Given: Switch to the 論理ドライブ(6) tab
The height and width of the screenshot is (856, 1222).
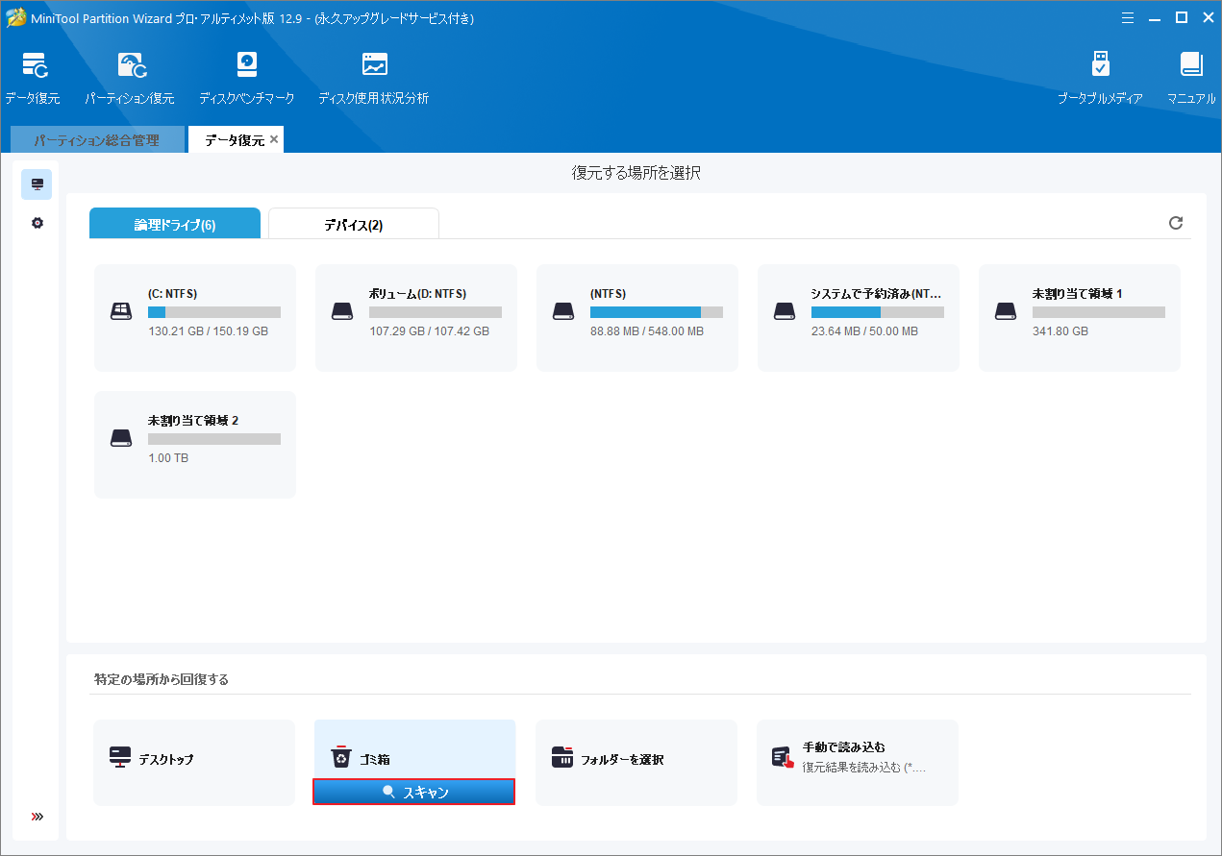Looking at the screenshot, I should (x=175, y=224).
